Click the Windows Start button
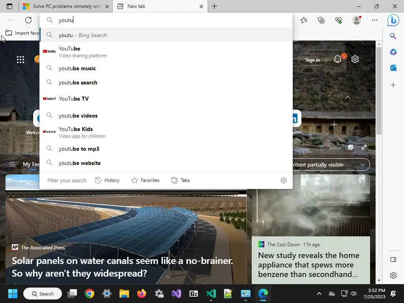The height and width of the screenshot is (303, 404). [x=13, y=294]
